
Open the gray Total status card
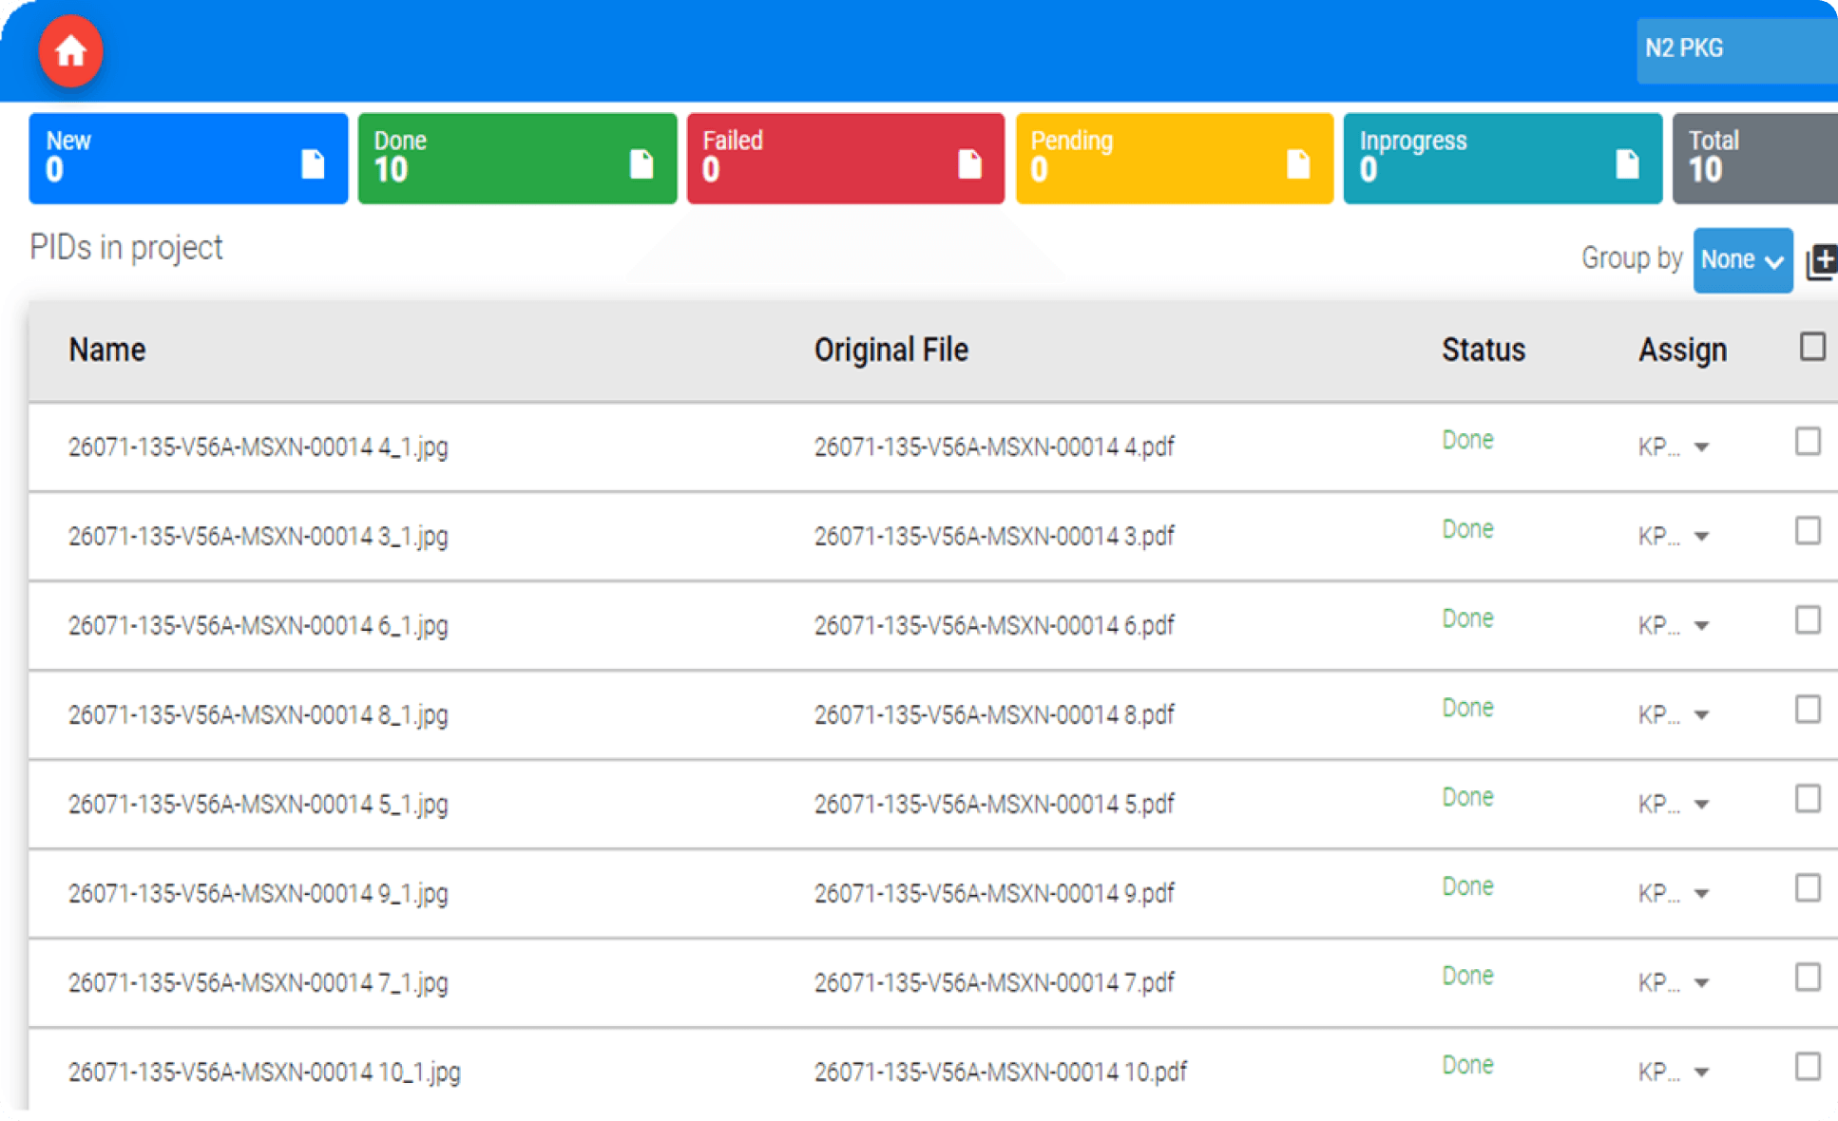click(x=1753, y=158)
